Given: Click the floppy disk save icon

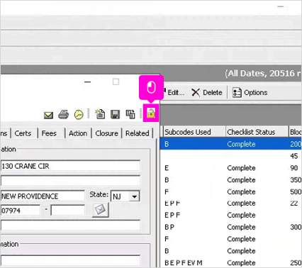Looking at the screenshot, I should [x=115, y=114].
